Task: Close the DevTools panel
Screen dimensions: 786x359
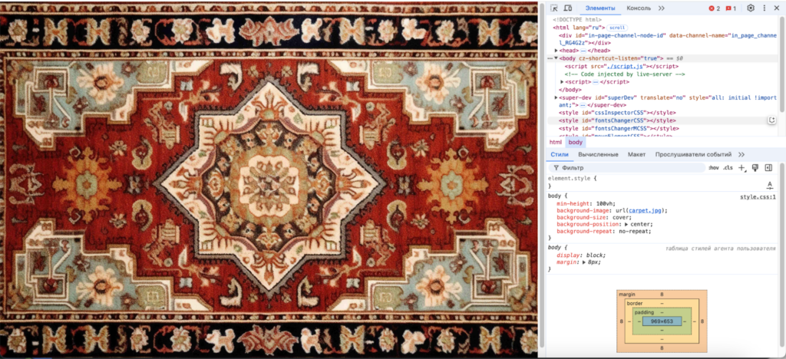Action: tap(777, 8)
